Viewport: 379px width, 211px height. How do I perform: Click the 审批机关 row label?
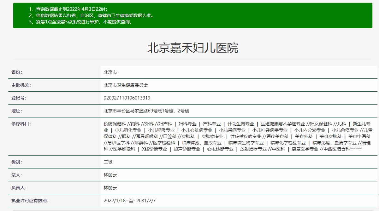21,85
